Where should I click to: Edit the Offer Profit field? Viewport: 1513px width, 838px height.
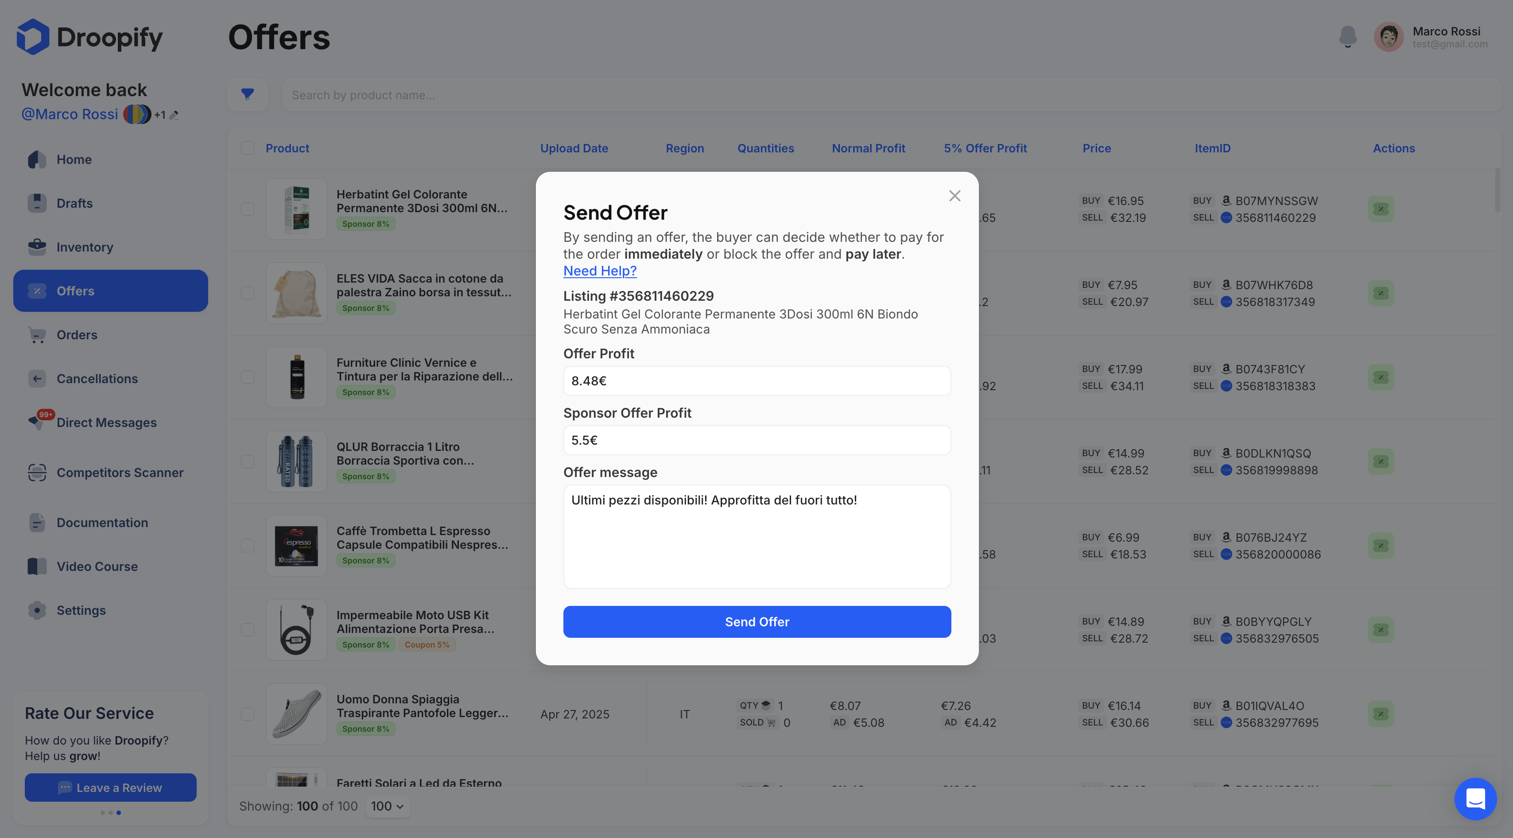[x=756, y=380]
